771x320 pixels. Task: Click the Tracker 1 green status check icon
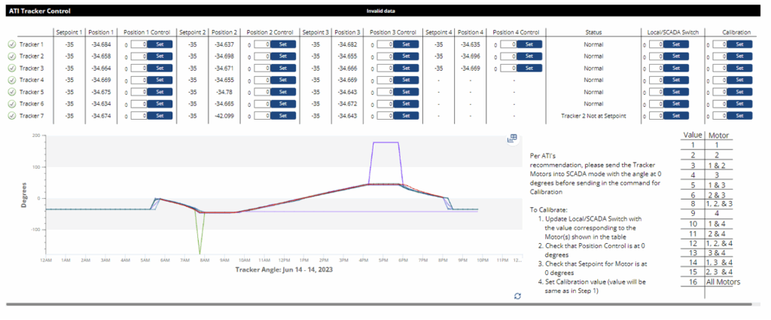pos(11,44)
